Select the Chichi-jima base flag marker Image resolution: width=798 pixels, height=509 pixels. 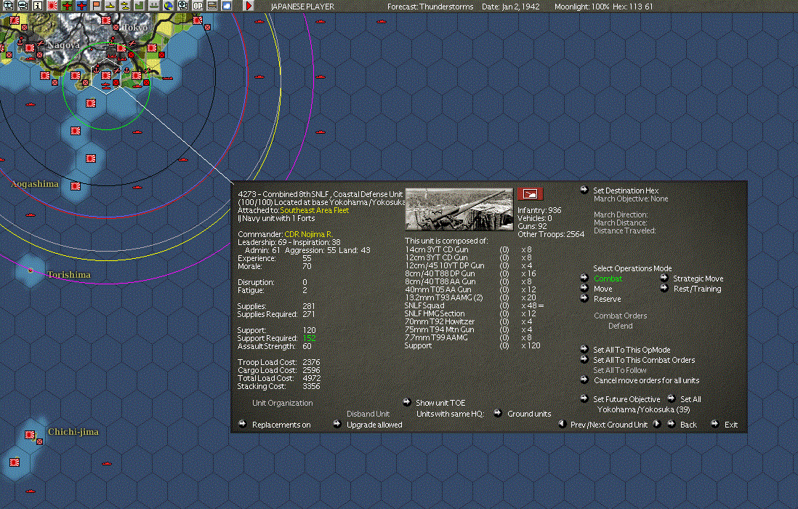(30, 435)
